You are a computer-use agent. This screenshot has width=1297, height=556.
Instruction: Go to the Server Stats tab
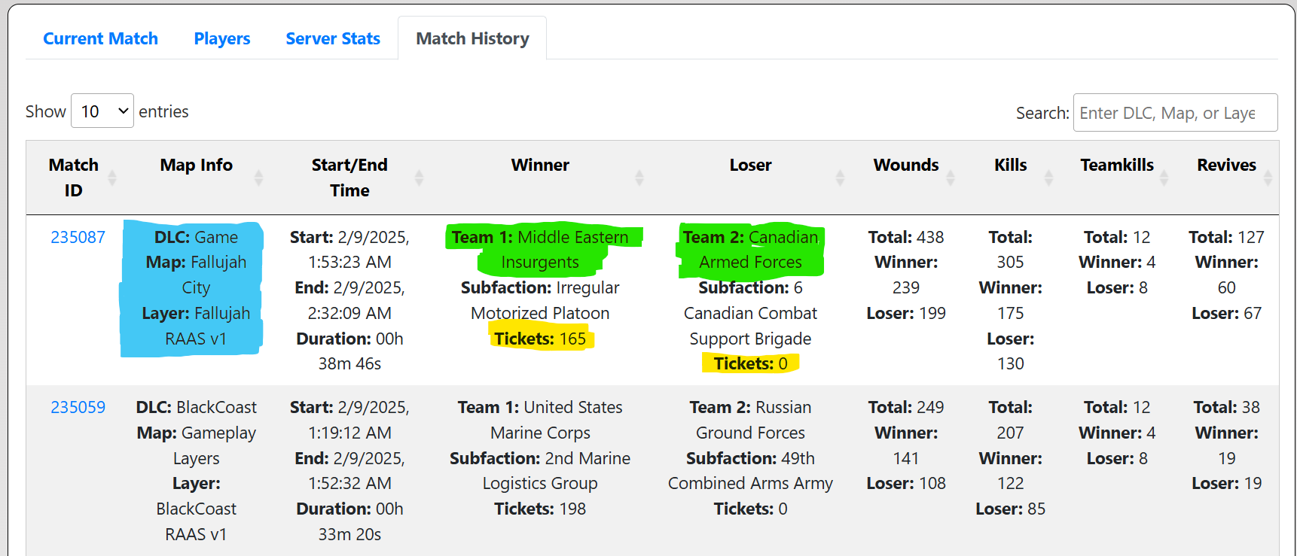pyautogui.click(x=333, y=38)
